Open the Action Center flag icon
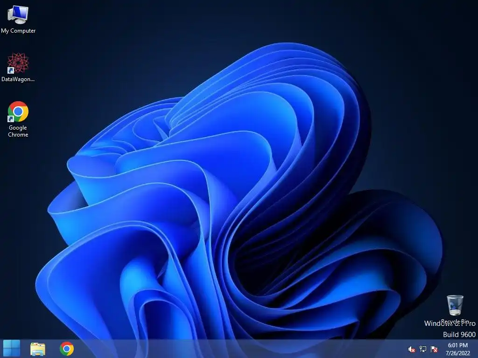 (434, 349)
